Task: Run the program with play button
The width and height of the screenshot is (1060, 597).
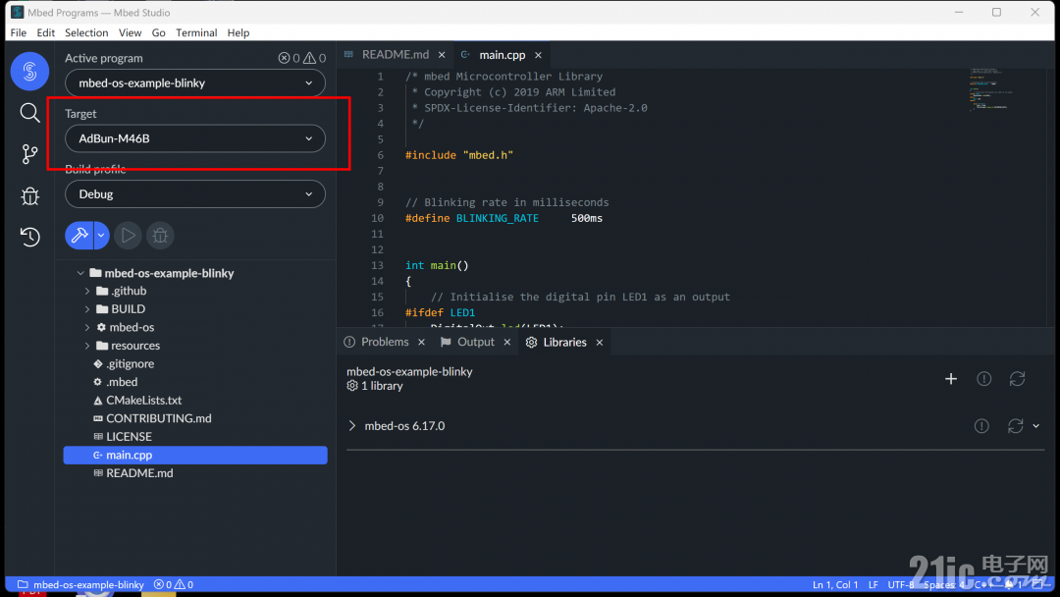Action: click(x=128, y=236)
